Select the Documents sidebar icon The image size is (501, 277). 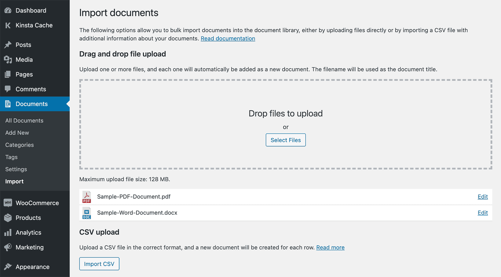(8, 104)
